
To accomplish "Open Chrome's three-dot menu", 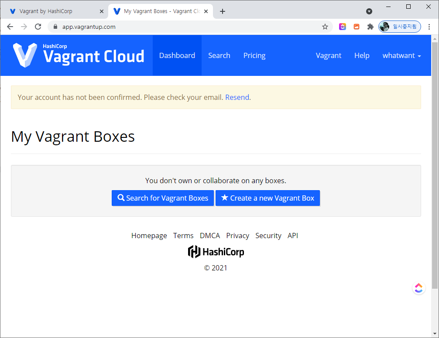I will pos(429,27).
